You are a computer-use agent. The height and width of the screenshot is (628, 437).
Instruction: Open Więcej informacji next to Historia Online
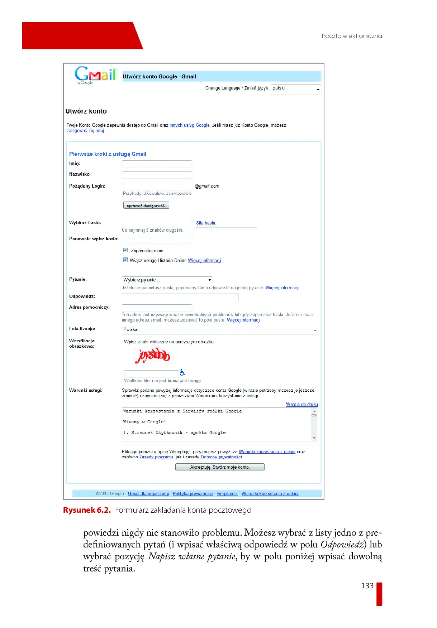204,260
